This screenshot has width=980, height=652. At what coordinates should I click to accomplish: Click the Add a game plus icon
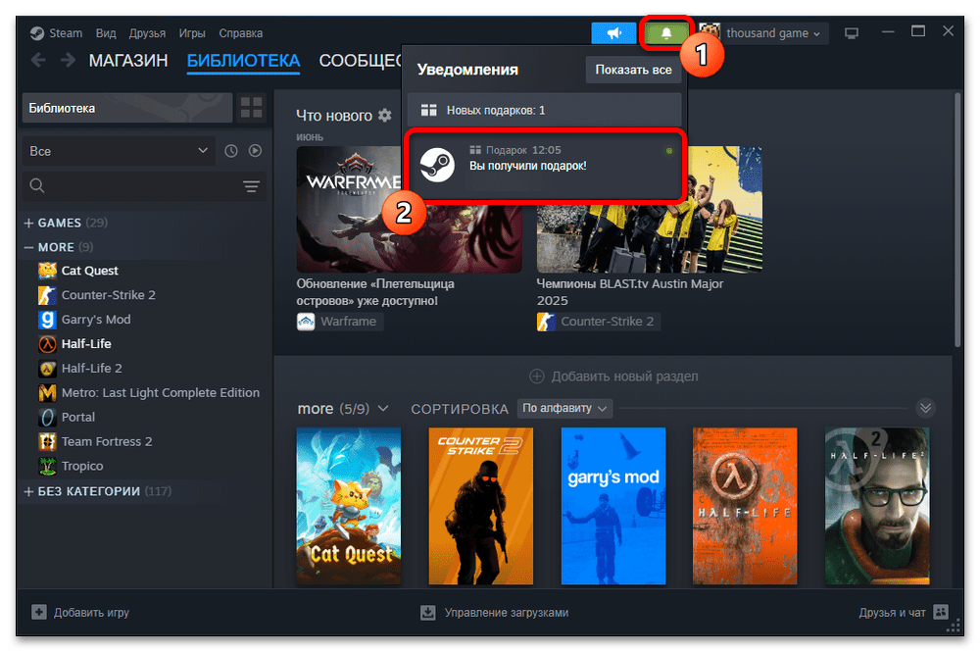tap(39, 612)
